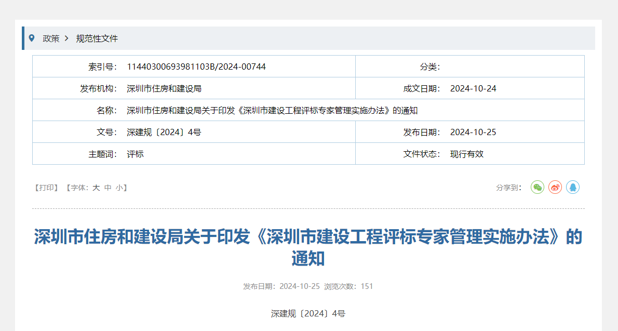Select the 成文日期 date 2024-10-24
Viewport: 618px width, 331px height.
tap(473, 88)
